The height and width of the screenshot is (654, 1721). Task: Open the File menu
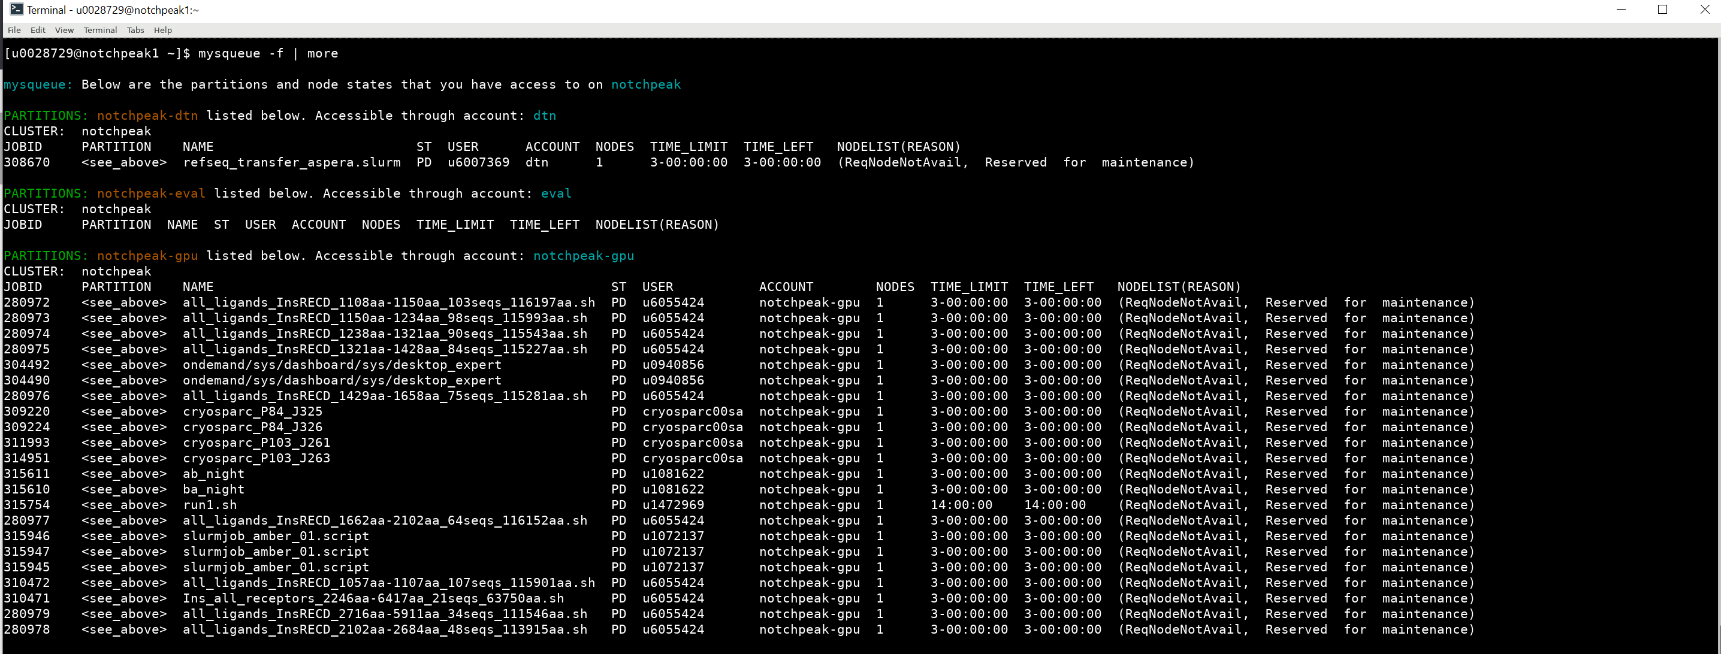[x=14, y=30]
